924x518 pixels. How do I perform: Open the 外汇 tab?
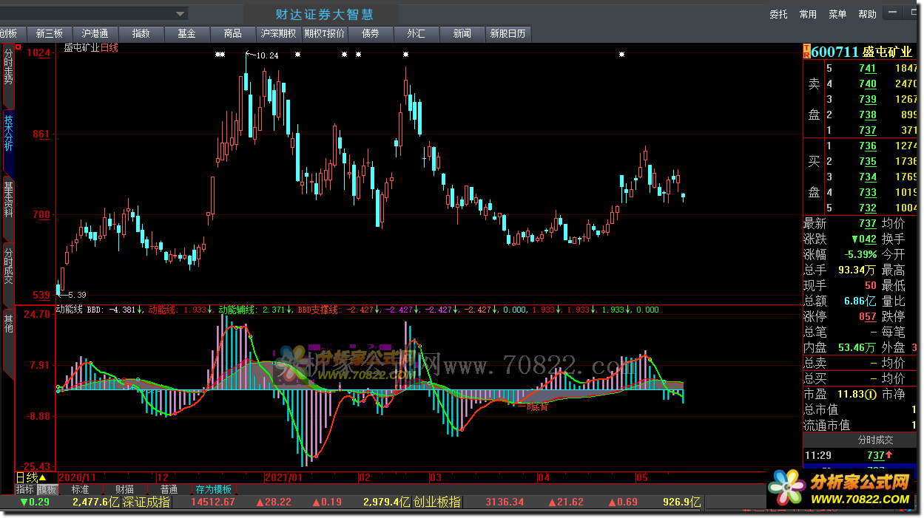pyautogui.click(x=417, y=33)
